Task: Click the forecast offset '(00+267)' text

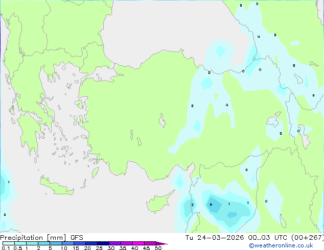Action: point(308,238)
